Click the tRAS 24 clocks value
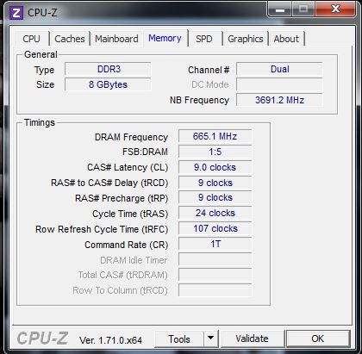The image size is (362, 354). [215, 213]
